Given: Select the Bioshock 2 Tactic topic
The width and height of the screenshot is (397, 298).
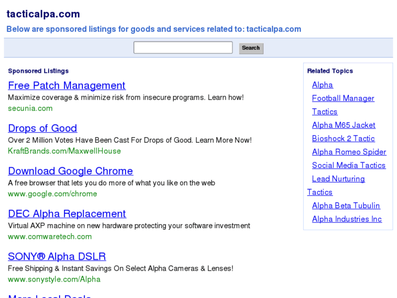Looking at the screenshot, I should [x=343, y=138].
